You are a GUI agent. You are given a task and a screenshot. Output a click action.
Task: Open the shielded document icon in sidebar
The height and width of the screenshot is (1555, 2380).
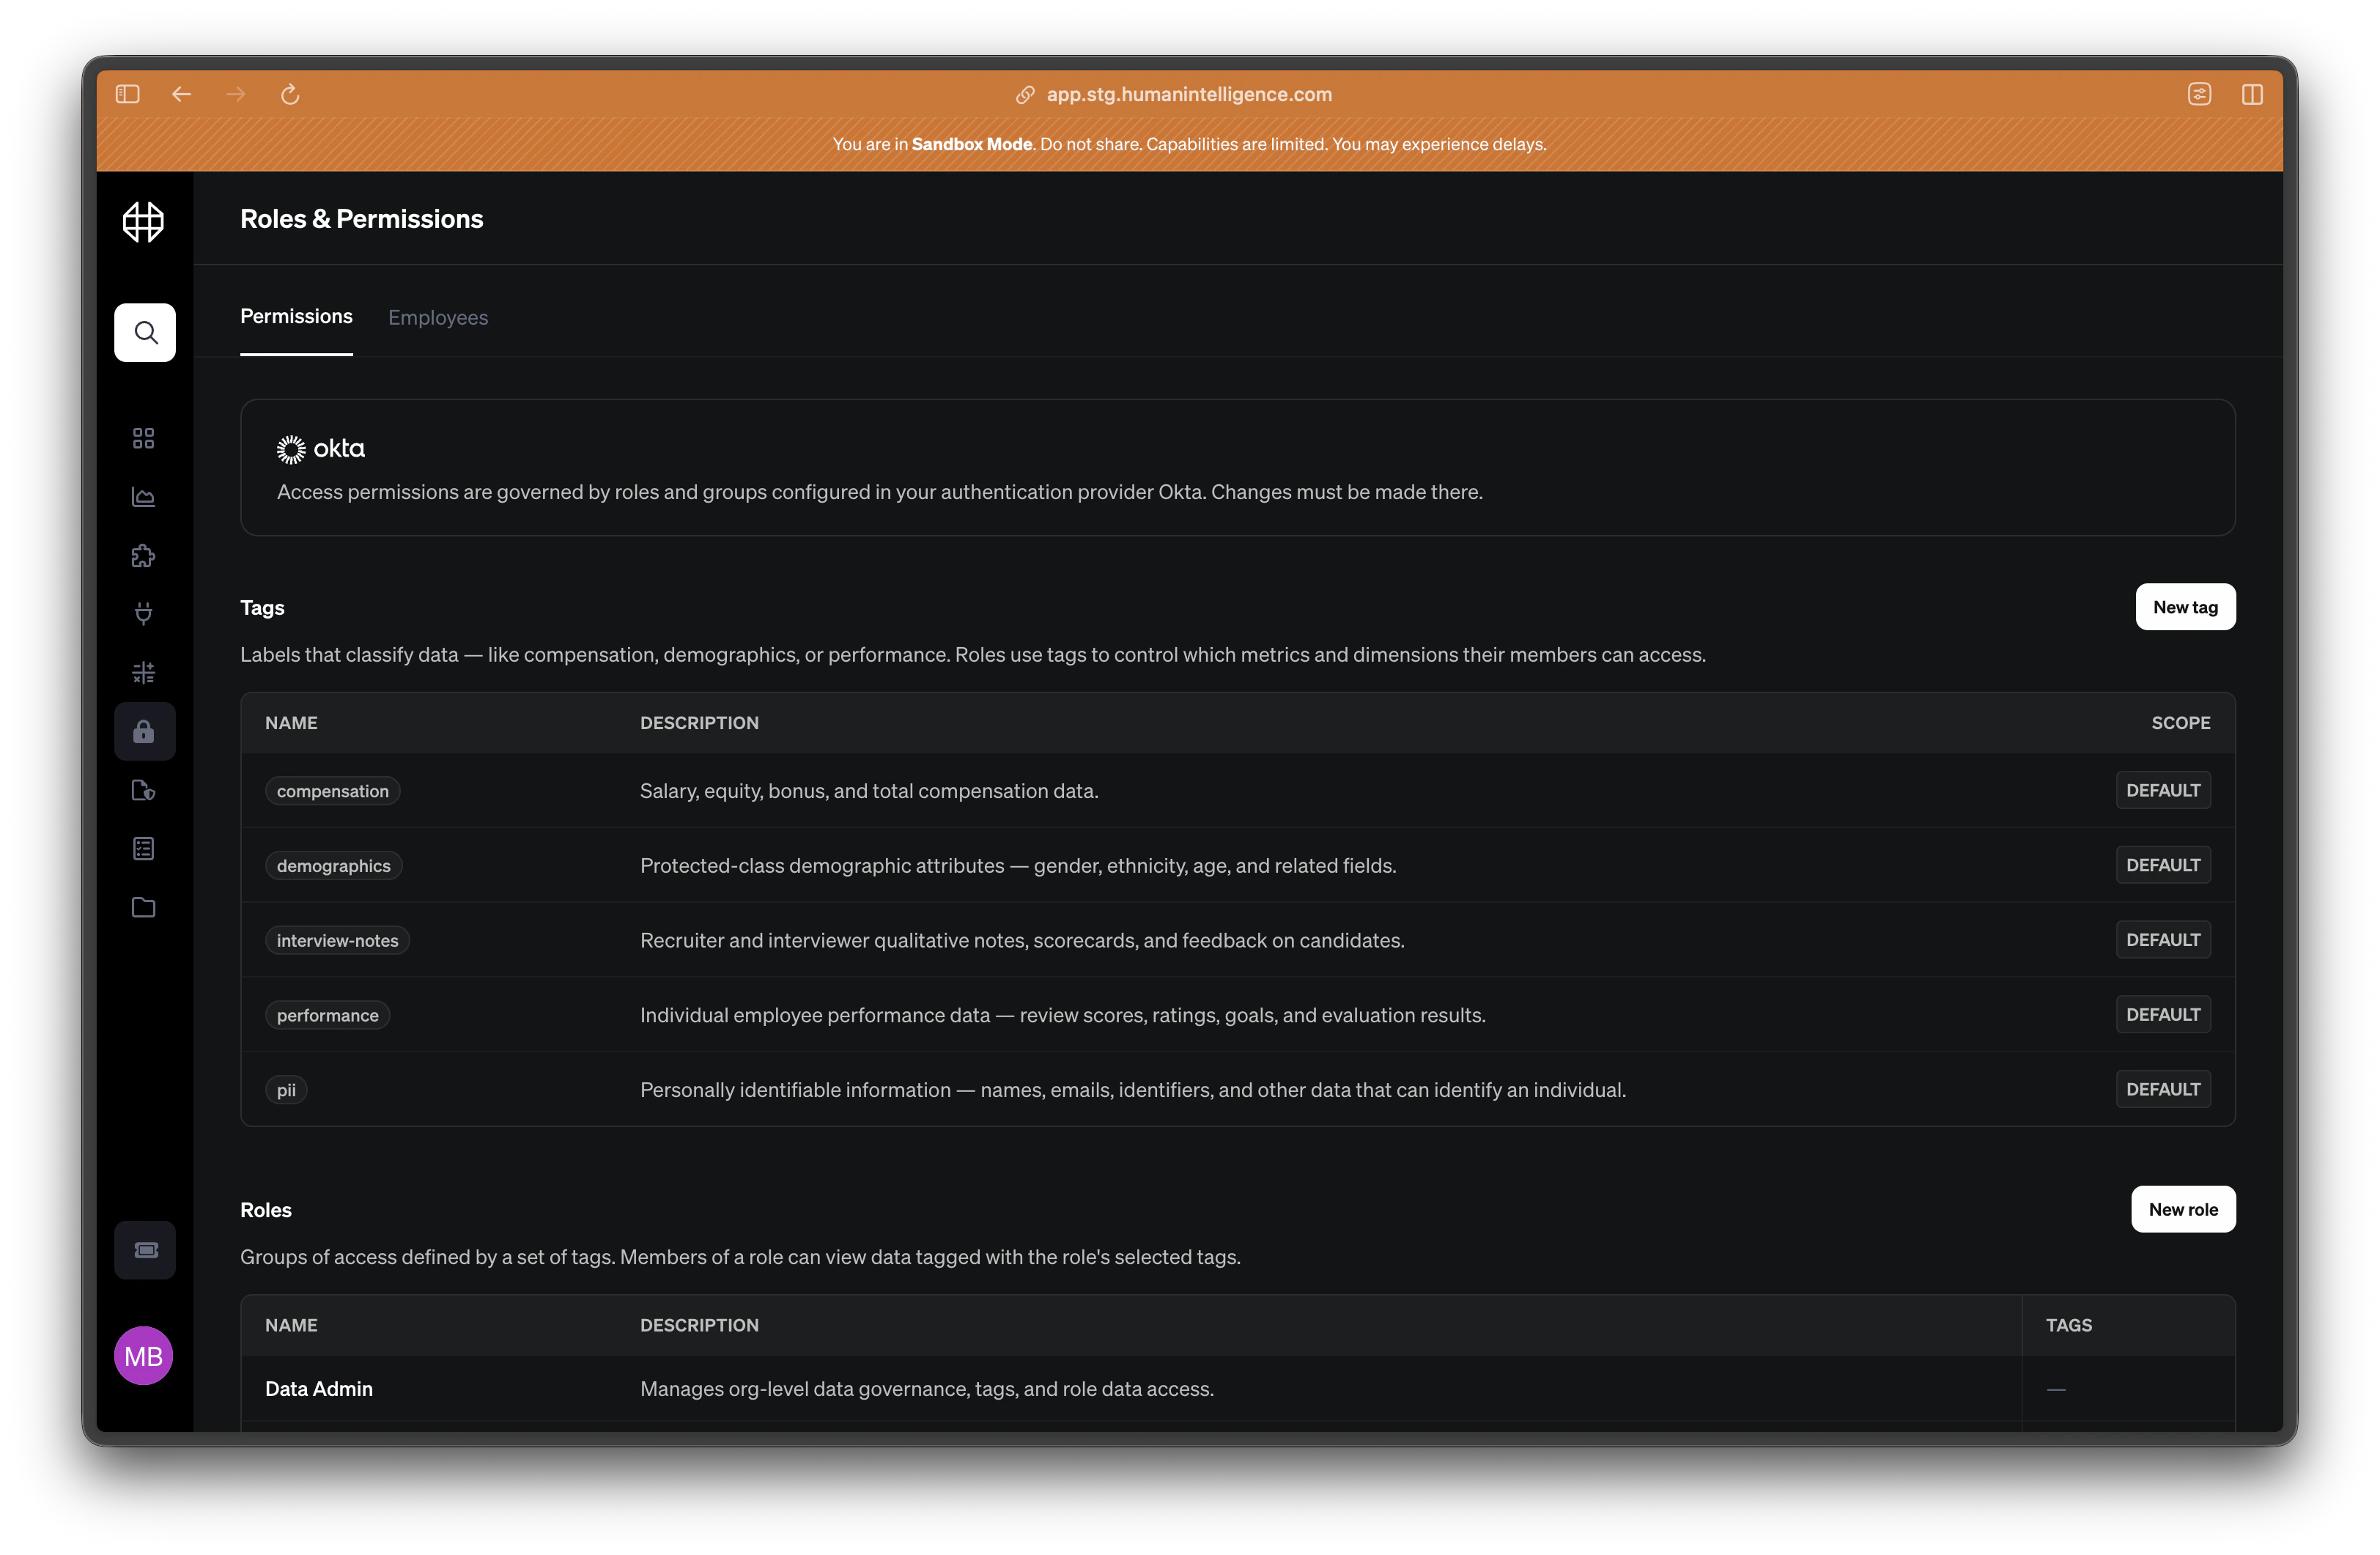tap(144, 790)
